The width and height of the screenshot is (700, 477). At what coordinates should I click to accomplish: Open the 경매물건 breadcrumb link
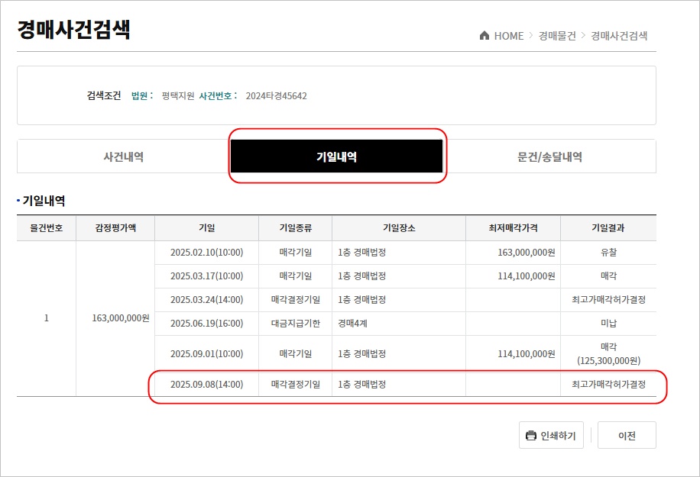click(556, 36)
